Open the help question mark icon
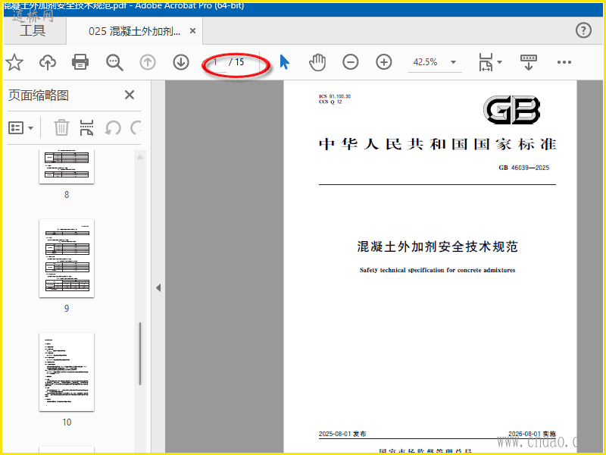The height and width of the screenshot is (455, 606). pyautogui.click(x=583, y=30)
